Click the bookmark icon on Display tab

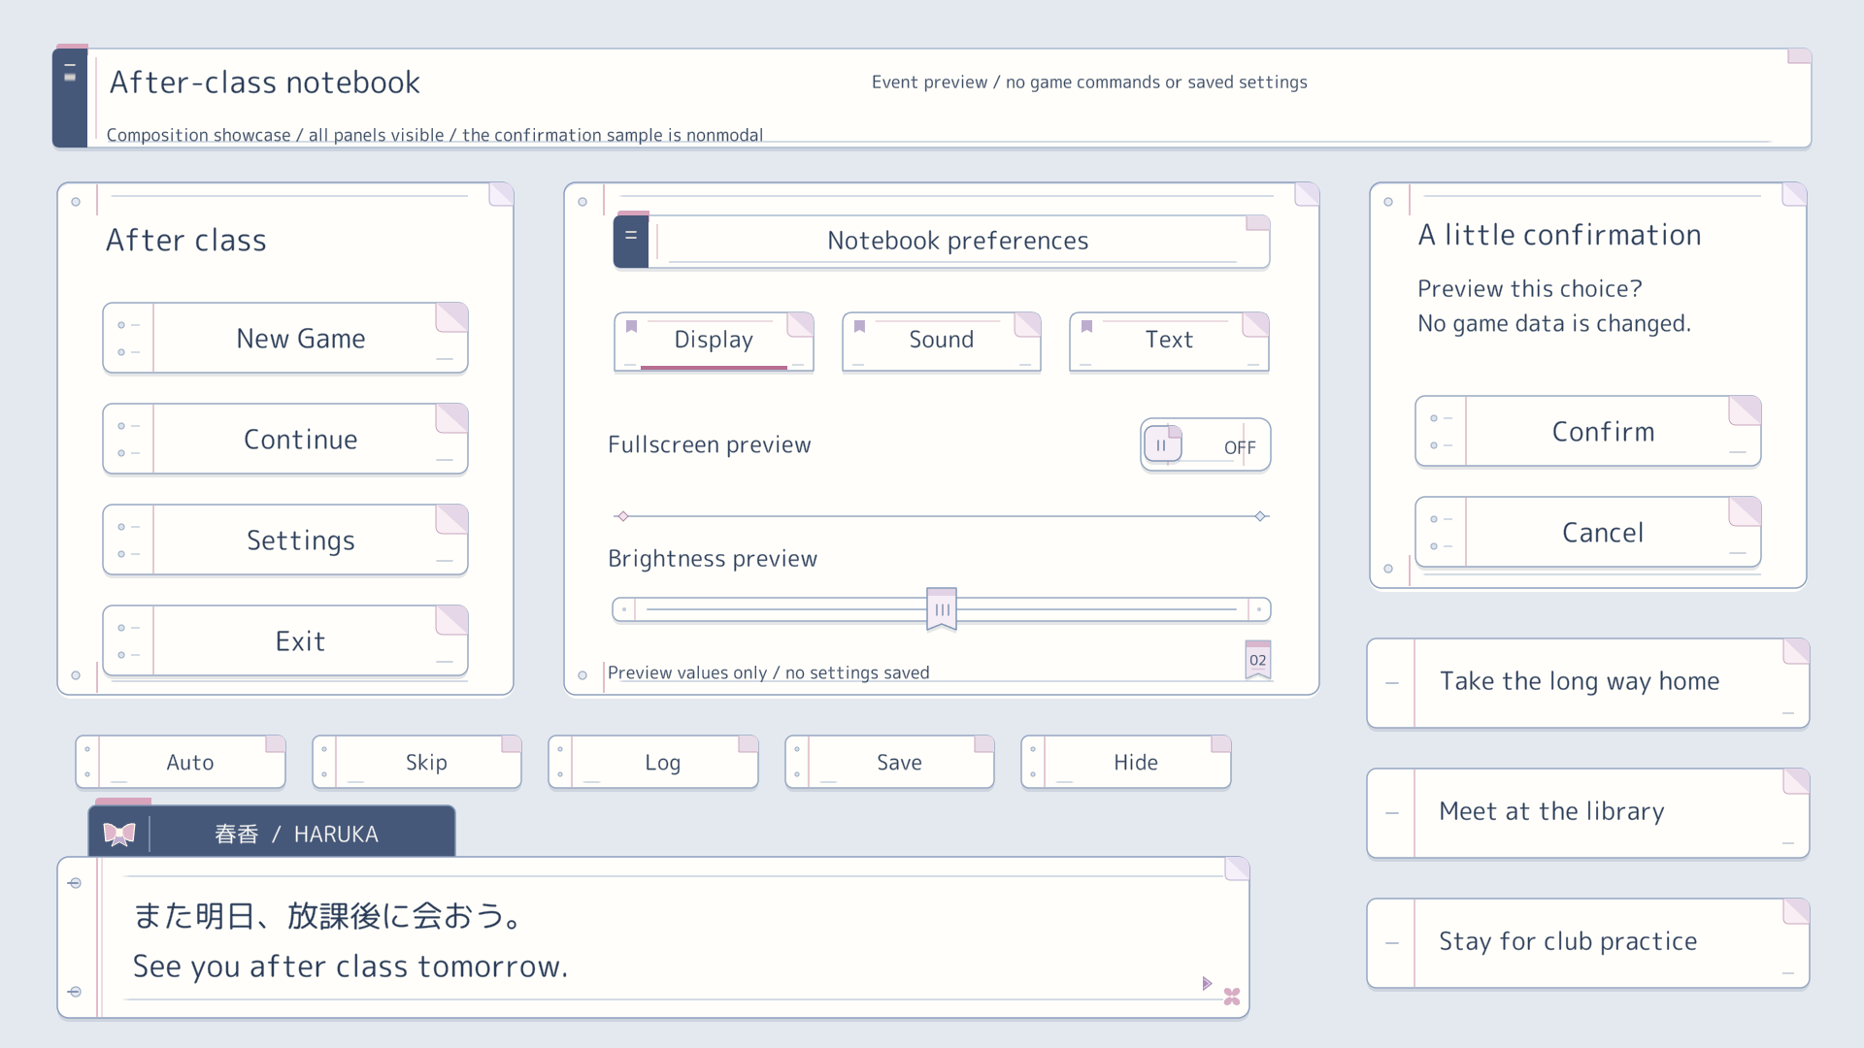click(x=631, y=326)
